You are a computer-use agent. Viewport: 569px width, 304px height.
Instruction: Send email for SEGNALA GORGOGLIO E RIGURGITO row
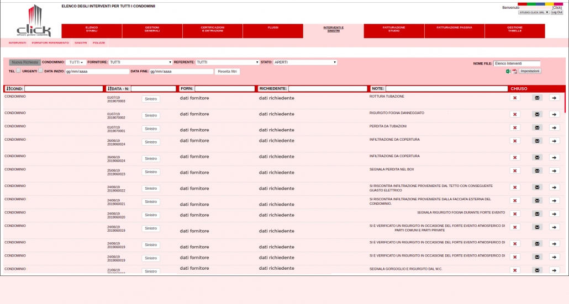pyautogui.click(x=537, y=270)
